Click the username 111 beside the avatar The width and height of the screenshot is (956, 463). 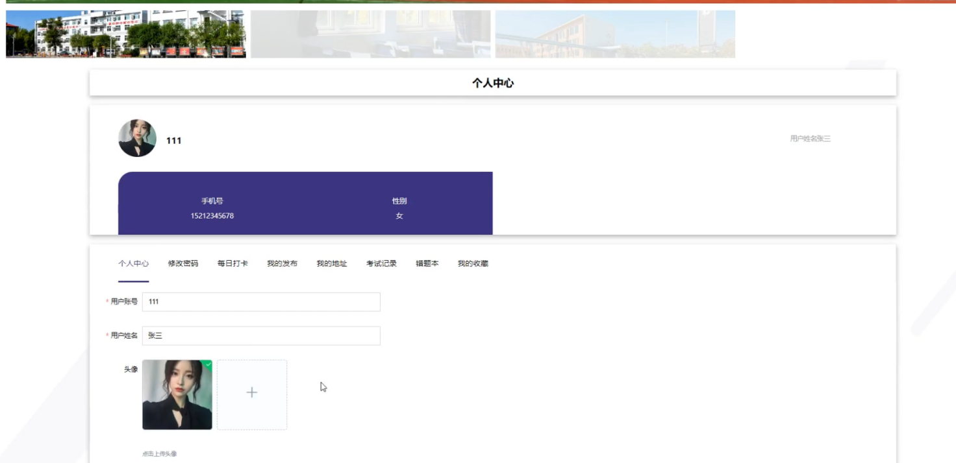[x=173, y=141]
